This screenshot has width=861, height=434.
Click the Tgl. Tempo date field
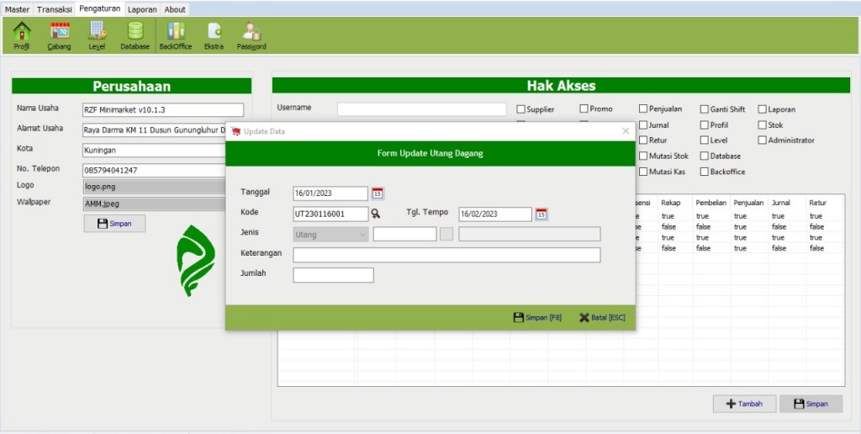click(495, 214)
